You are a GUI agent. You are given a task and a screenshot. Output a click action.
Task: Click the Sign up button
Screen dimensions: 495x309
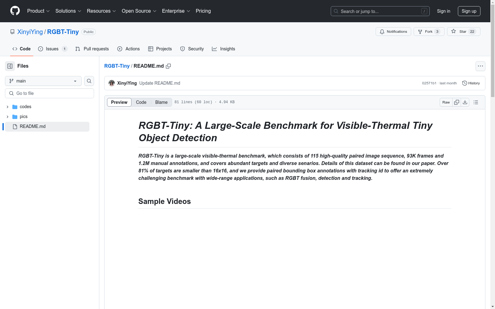click(469, 11)
